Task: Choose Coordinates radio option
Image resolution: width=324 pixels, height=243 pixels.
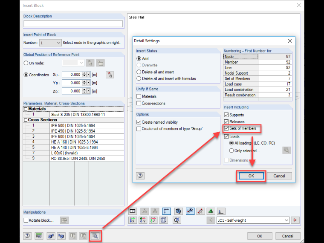Action: tap(26, 75)
